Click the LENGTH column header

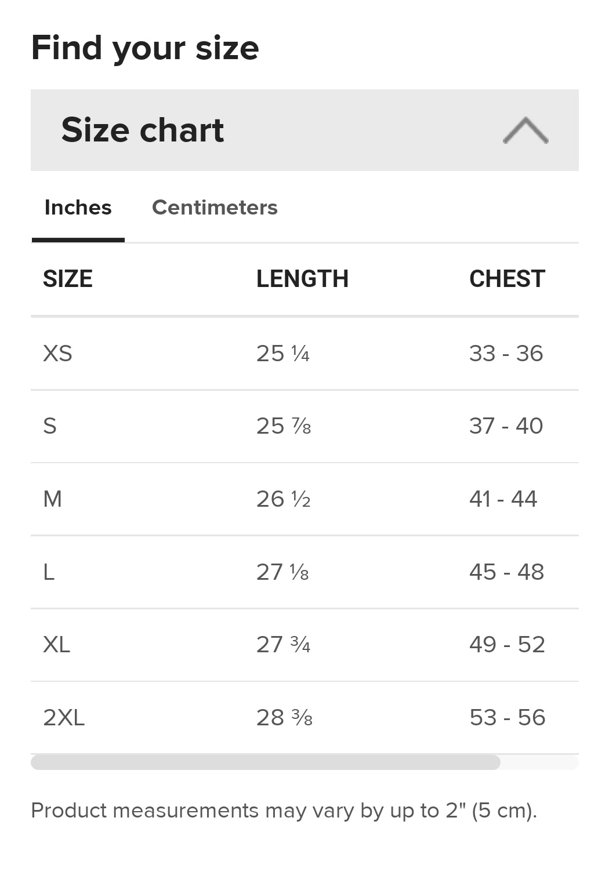point(302,279)
